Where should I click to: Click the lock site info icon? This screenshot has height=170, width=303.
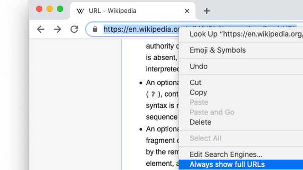(x=95, y=29)
